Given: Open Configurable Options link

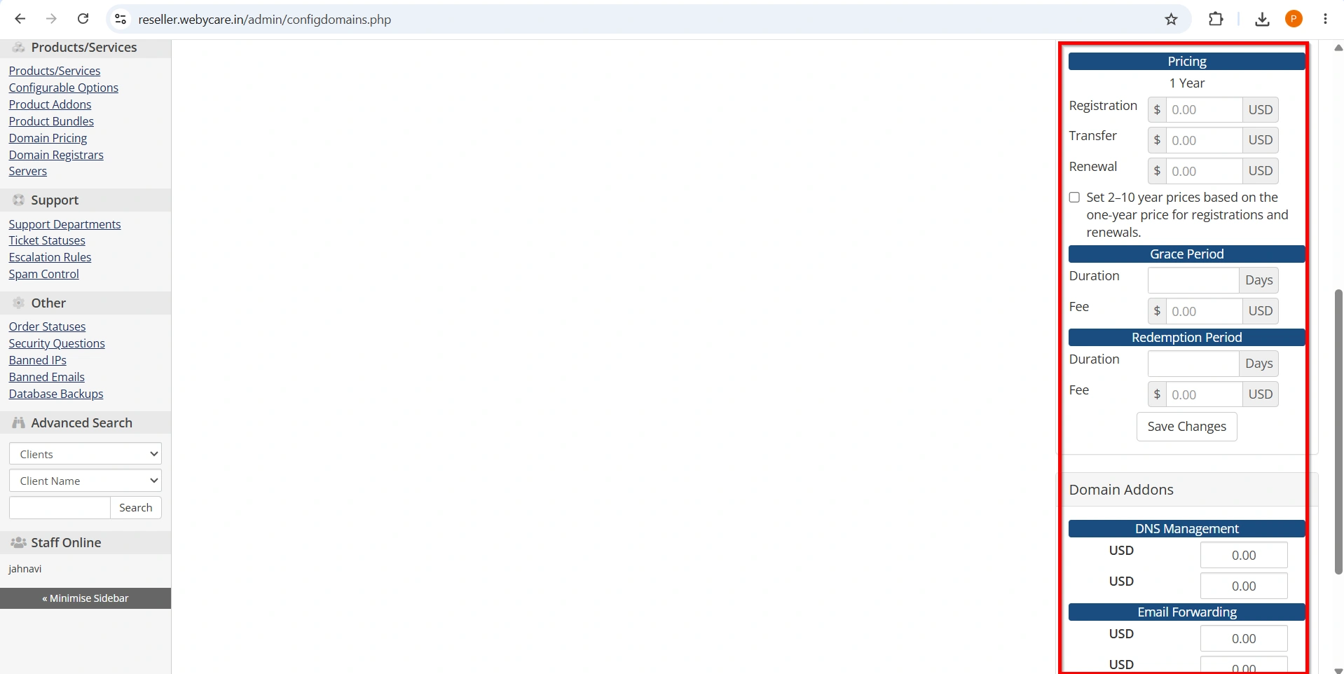Looking at the screenshot, I should [64, 88].
